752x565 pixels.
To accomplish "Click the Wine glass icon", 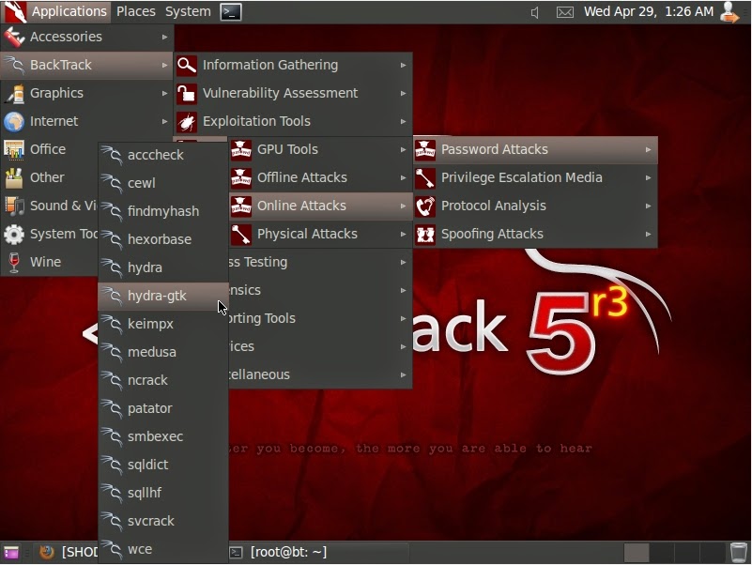I will pyautogui.click(x=14, y=263).
